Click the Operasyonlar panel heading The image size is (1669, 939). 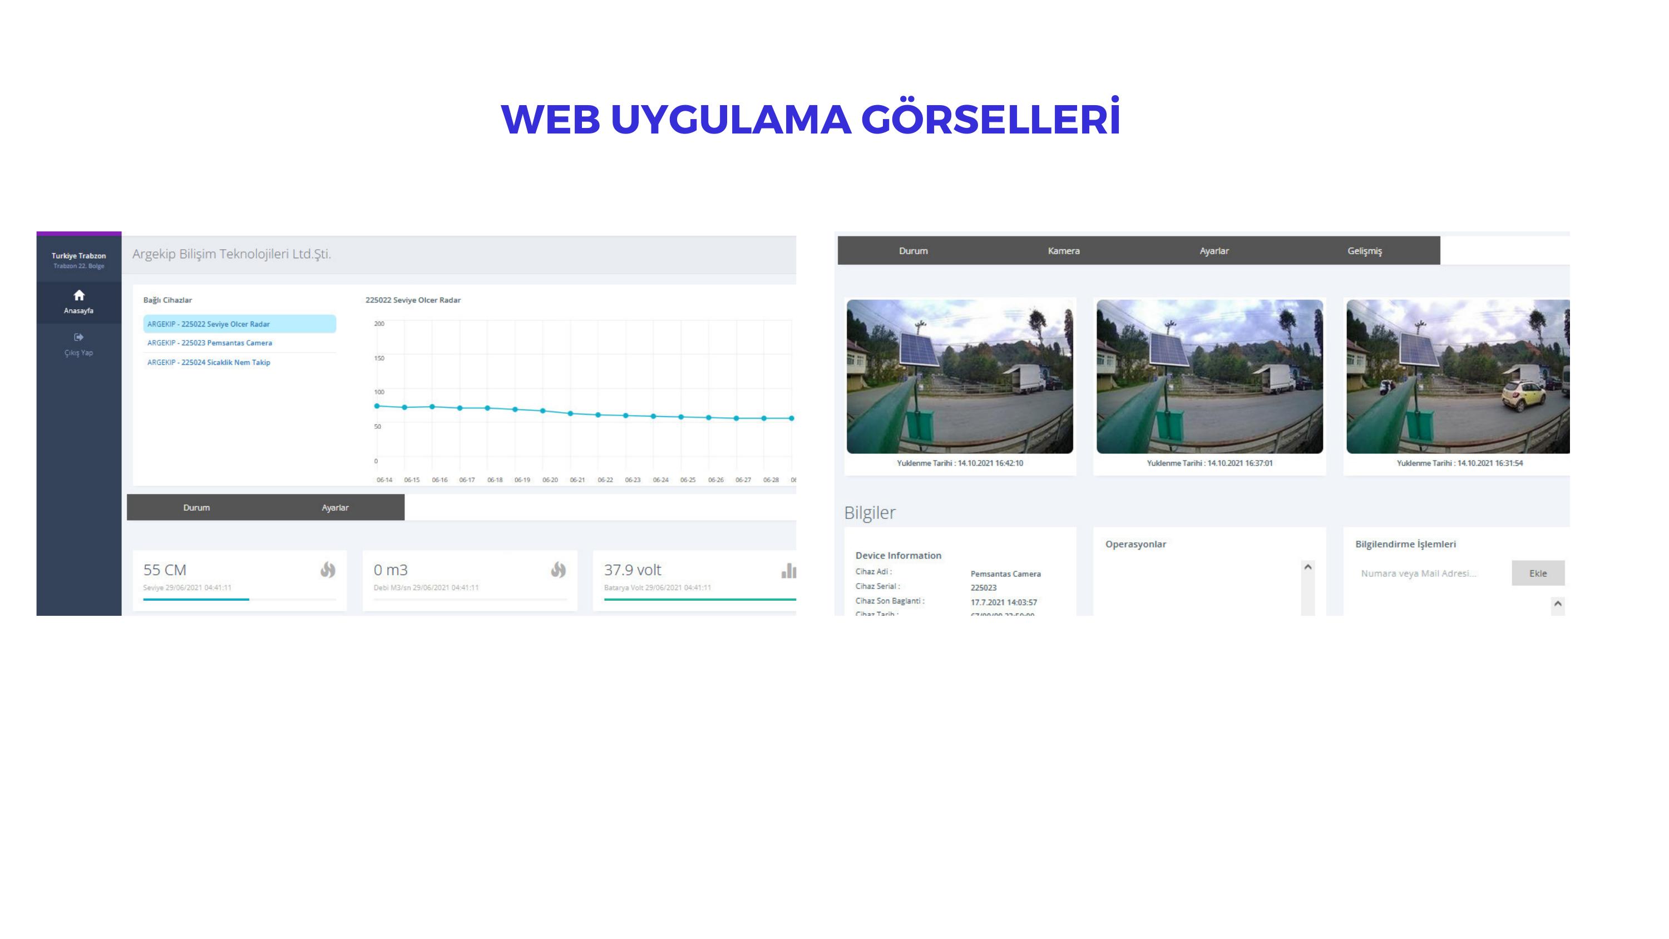(x=1136, y=545)
